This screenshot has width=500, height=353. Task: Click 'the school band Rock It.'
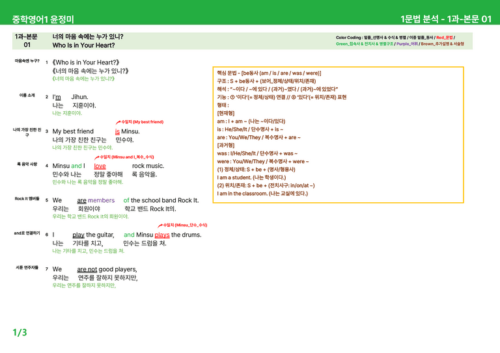pyautogui.click(x=165, y=200)
